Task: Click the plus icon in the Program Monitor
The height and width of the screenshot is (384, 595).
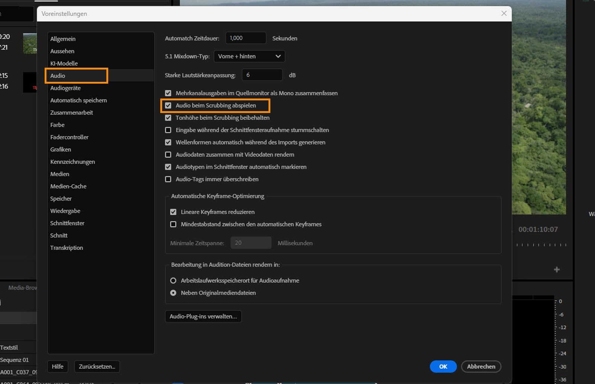Action: 556,270
